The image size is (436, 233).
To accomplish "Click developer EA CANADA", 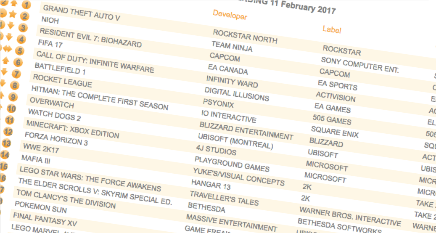I will [228, 69].
